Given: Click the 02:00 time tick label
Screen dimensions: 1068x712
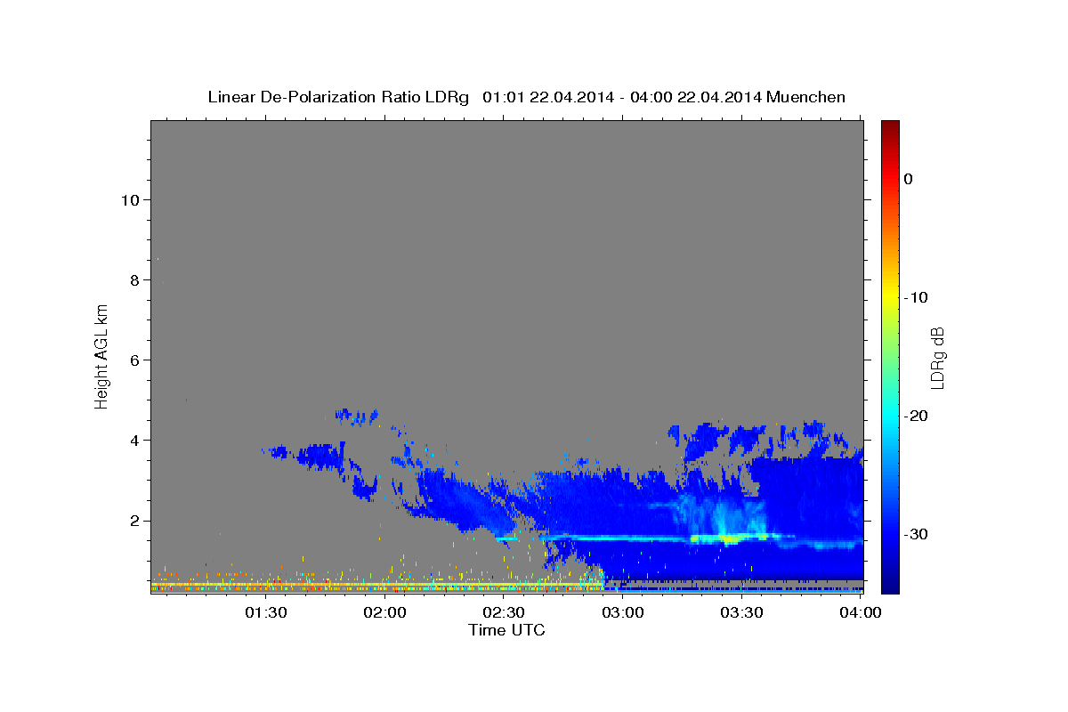Looking at the screenshot, I should click(x=385, y=613).
